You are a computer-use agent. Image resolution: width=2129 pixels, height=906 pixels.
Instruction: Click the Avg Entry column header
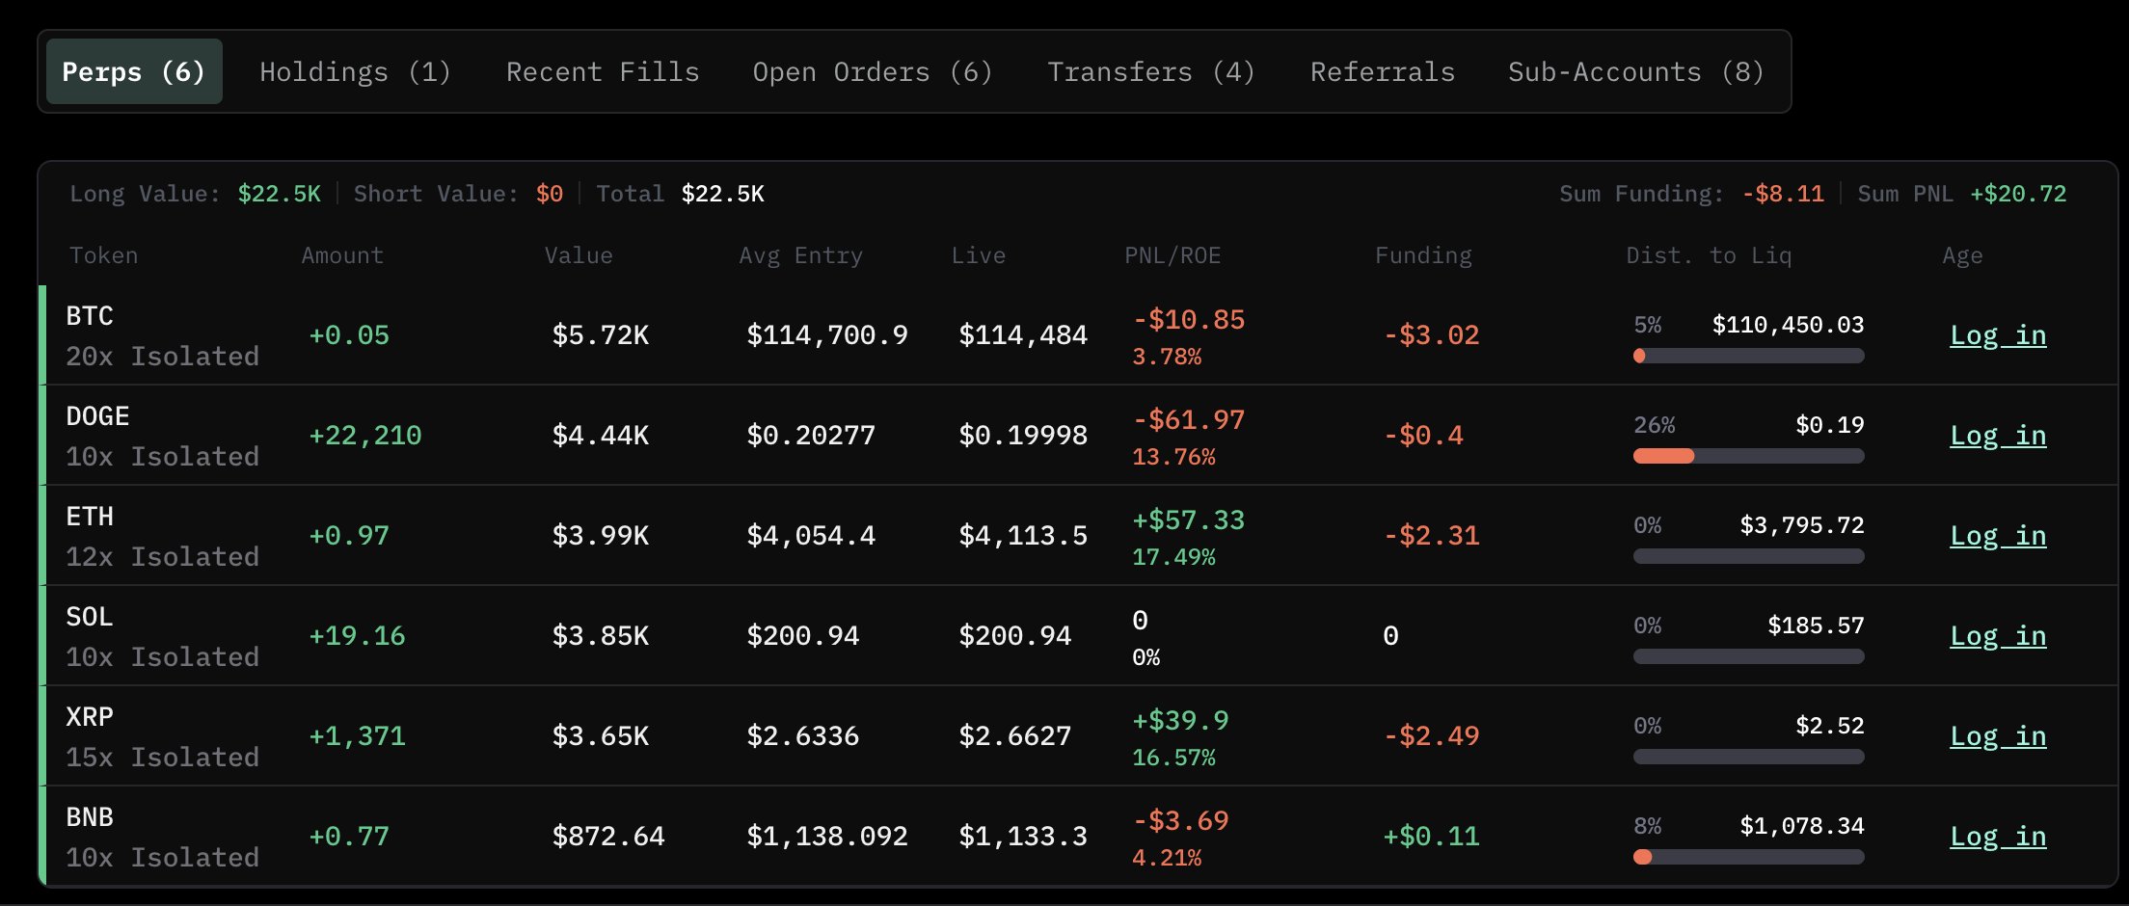(800, 255)
